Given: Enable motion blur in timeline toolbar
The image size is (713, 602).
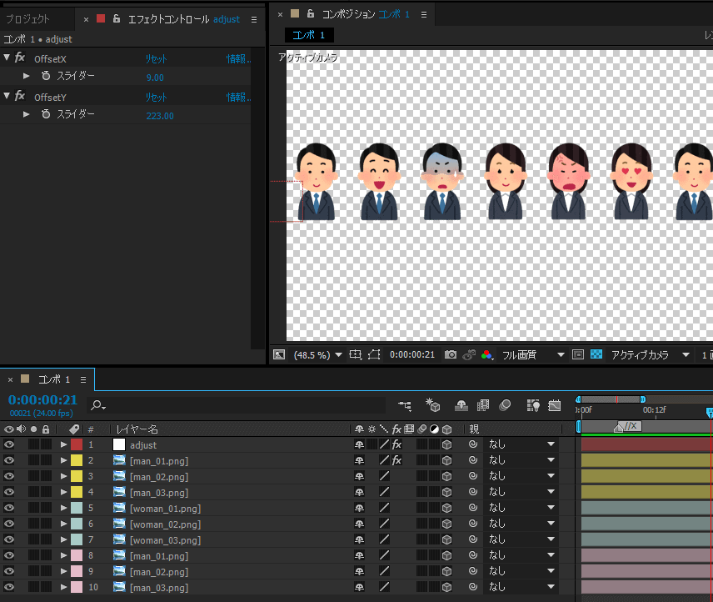Looking at the screenshot, I should click(x=505, y=406).
